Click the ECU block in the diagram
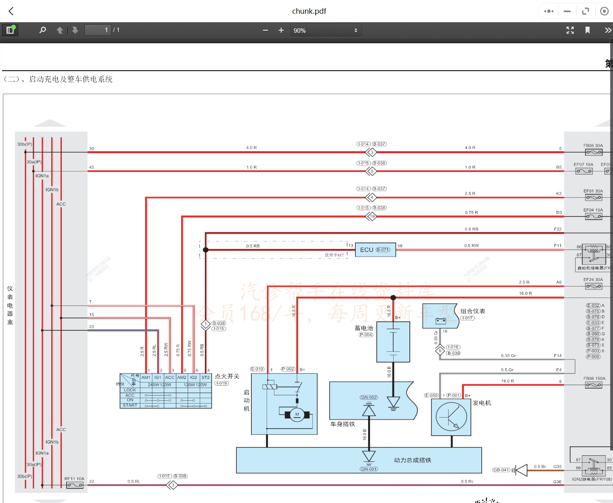Image resolution: width=613 pixels, height=503 pixels. click(375, 250)
